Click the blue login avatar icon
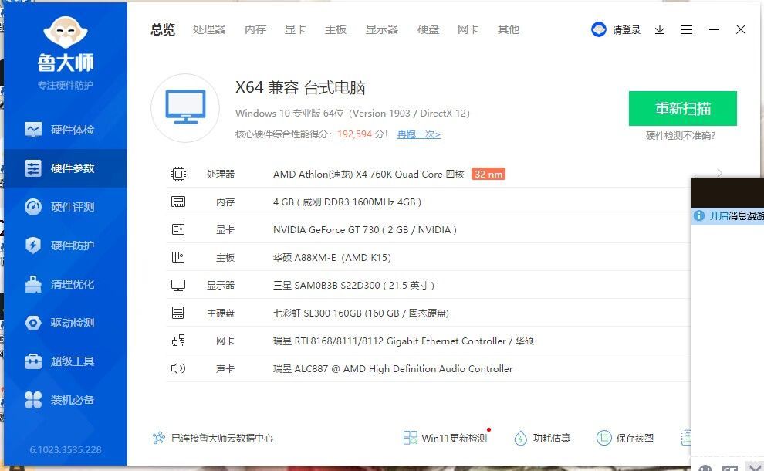764x471 pixels. click(x=598, y=30)
